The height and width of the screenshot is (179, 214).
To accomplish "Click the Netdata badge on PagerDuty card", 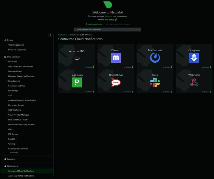I will coord(93,92).
